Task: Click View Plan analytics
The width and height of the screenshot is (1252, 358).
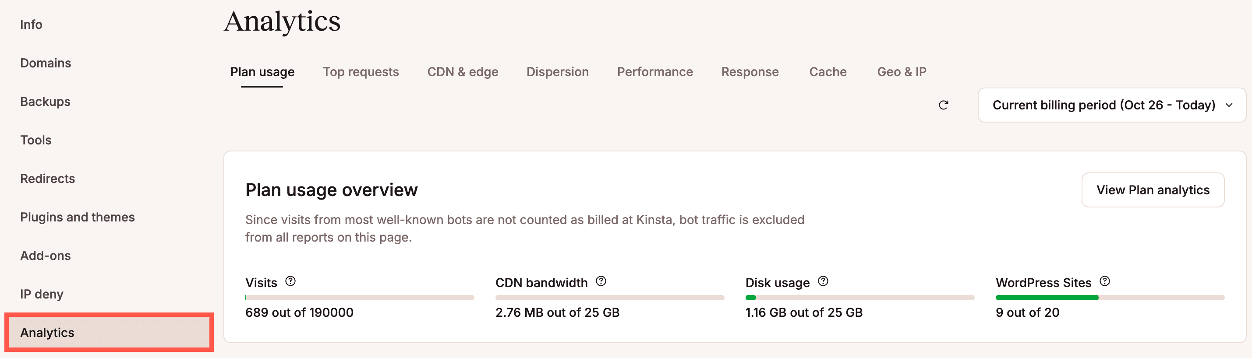Action: pyautogui.click(x=1153, y=190)
